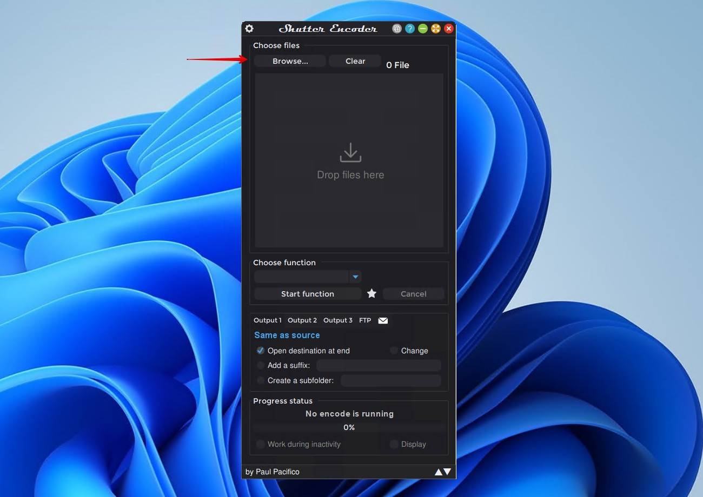Open the settings gear icon
This screenshot has width=703, height=497.
pyautogui.click(x=249, y=29)
